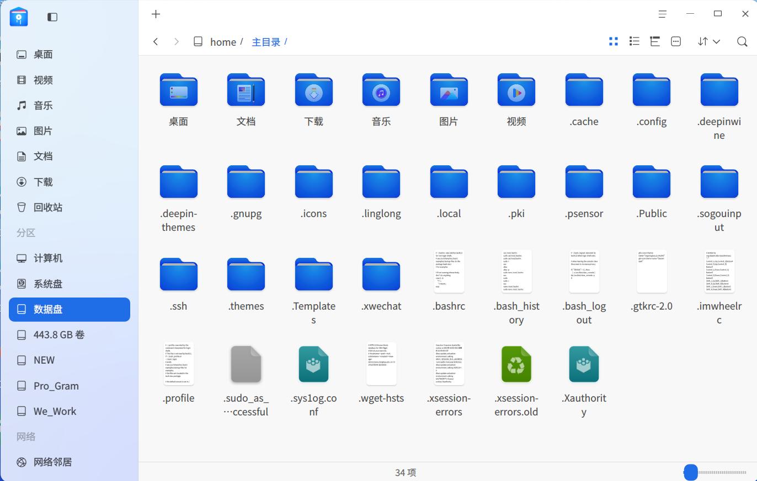
Task: Open 桌面 in the sidebar
Action: [70, 55]
